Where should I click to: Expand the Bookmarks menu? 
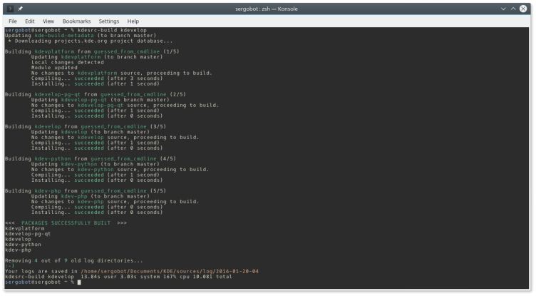(75, 21)
